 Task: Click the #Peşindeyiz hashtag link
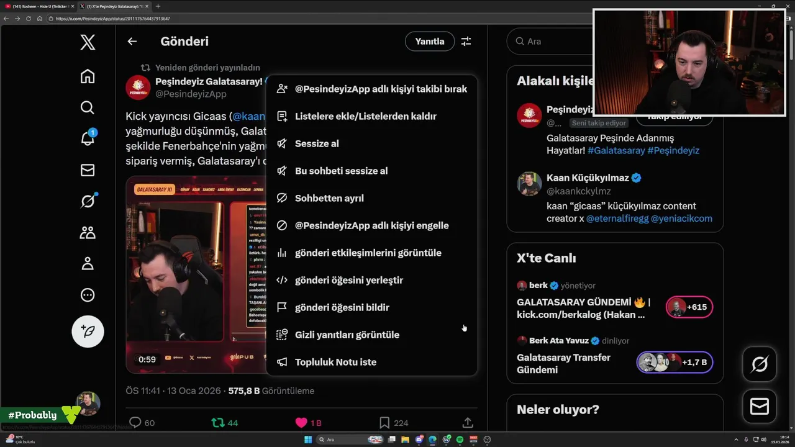click(x=673, y=151)
